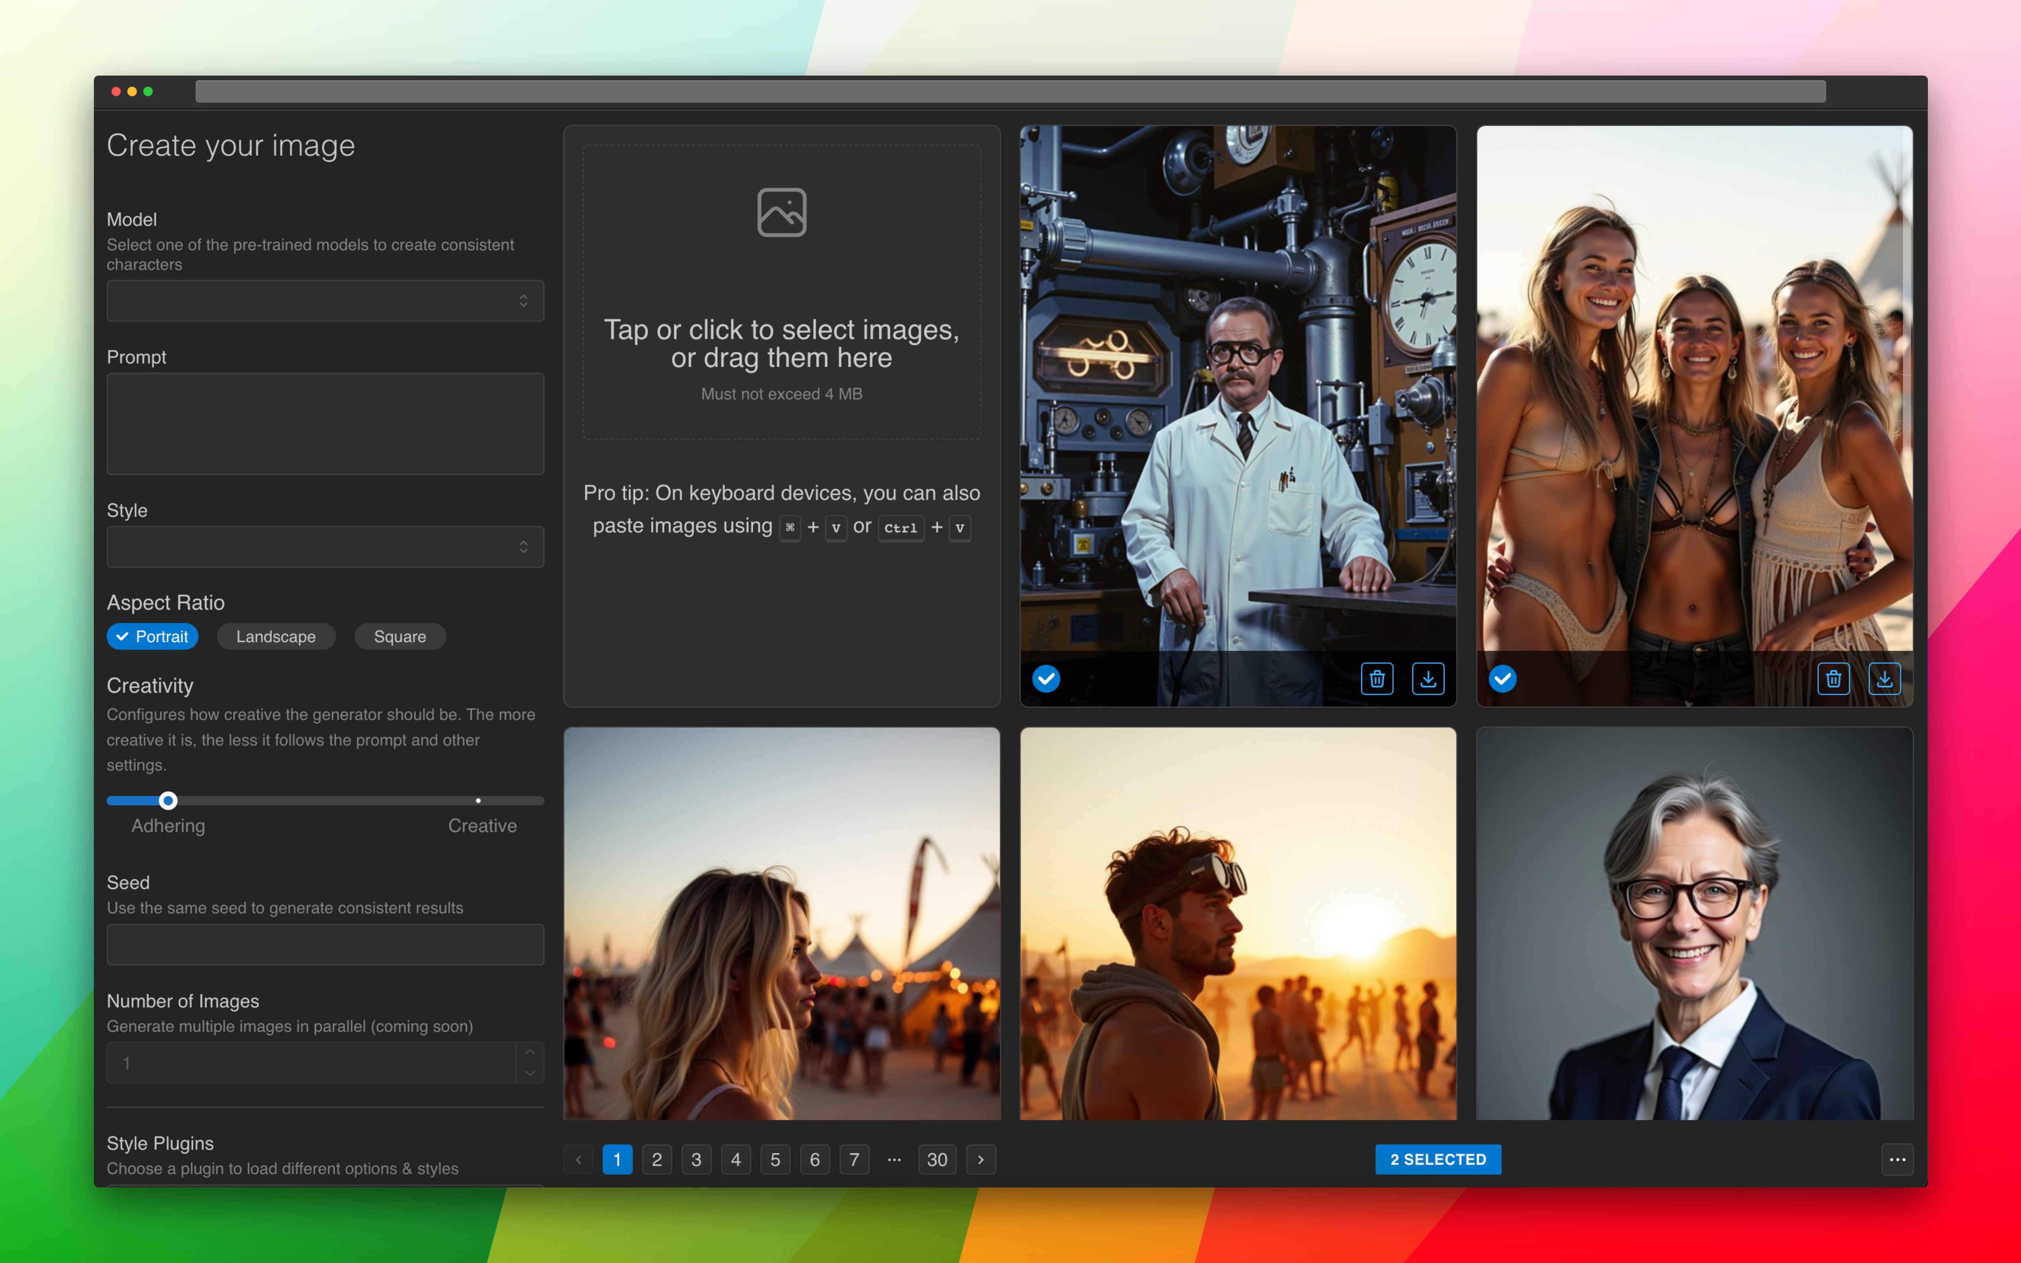
Task: Choose Square aspect ratio
Action: (399, 637)
